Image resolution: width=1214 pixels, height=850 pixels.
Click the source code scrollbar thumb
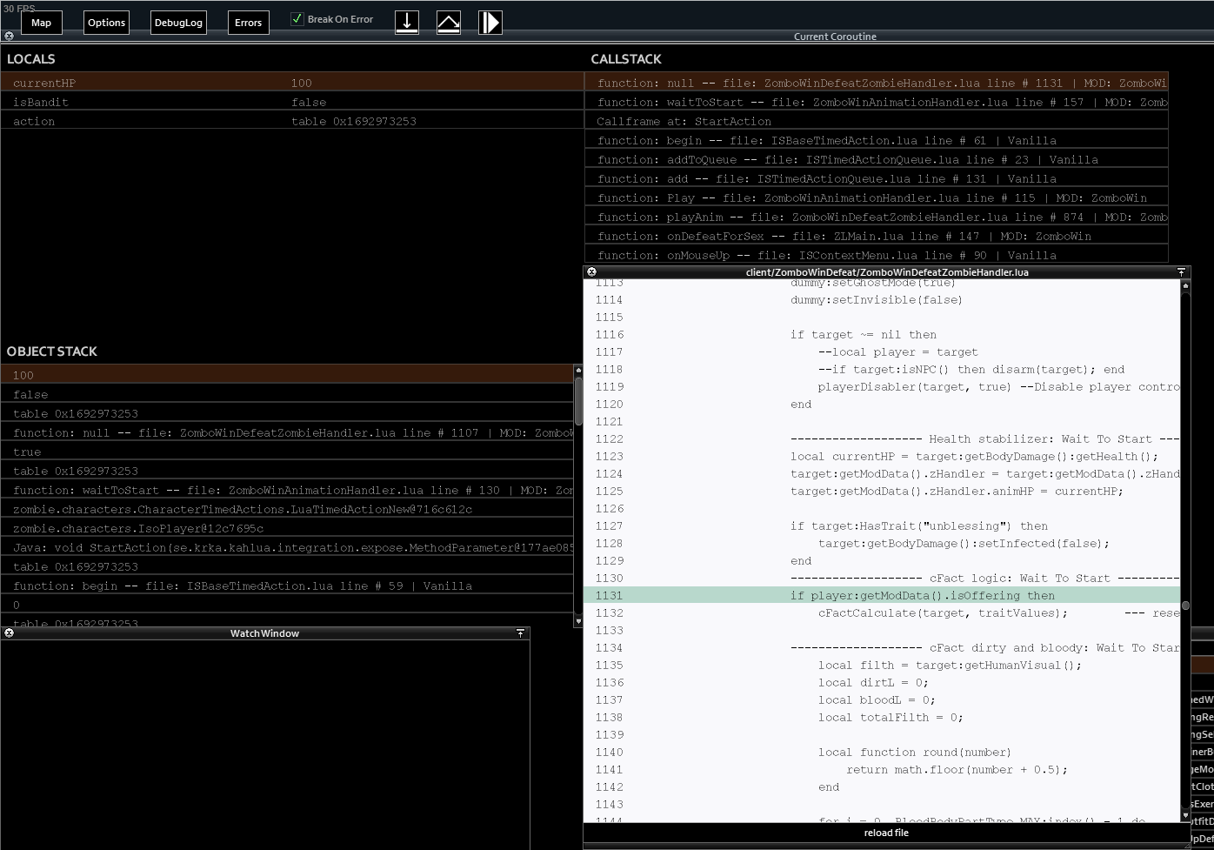[1185, 605]
